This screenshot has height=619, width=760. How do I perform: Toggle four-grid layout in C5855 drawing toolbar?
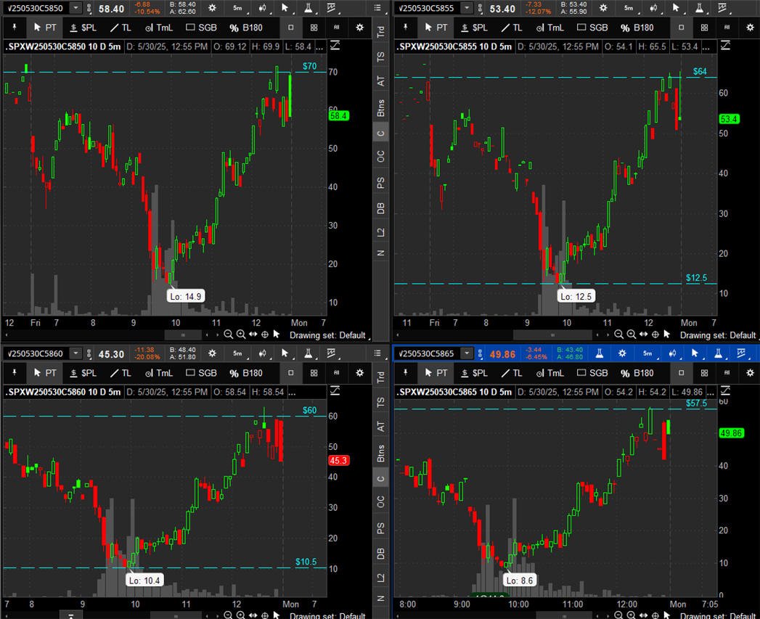[x=705, y=28]
